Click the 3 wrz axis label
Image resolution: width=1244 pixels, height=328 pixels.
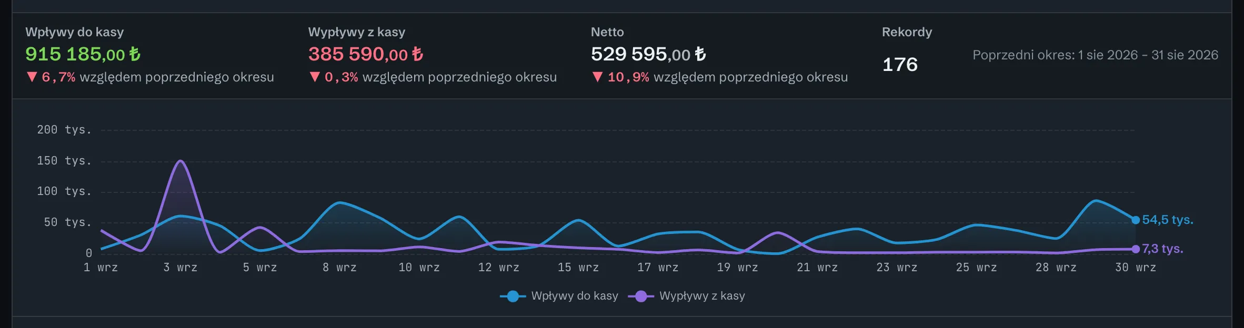pos(180,268)
